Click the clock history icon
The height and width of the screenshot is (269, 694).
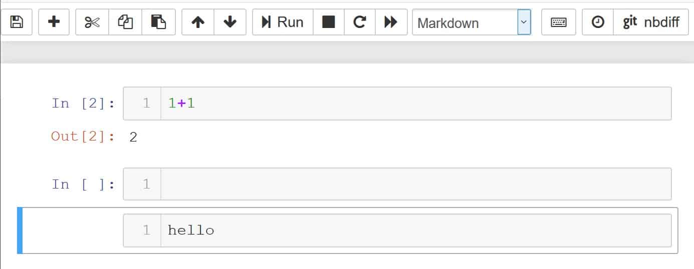click(598, 22)
